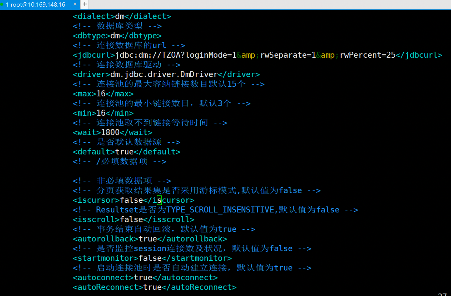Click the dbtype dm value
Image resolution: width=451 pixels, height=296 pixels.
(114, 36)
